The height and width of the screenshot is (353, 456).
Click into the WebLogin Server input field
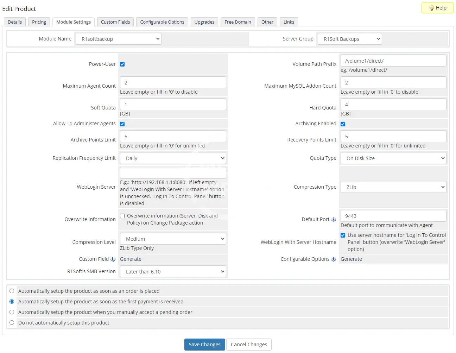(173, 173)
